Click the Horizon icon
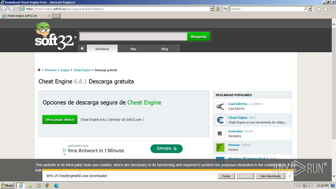This screenshot has height=189, width=336. (x=220, y=148)
